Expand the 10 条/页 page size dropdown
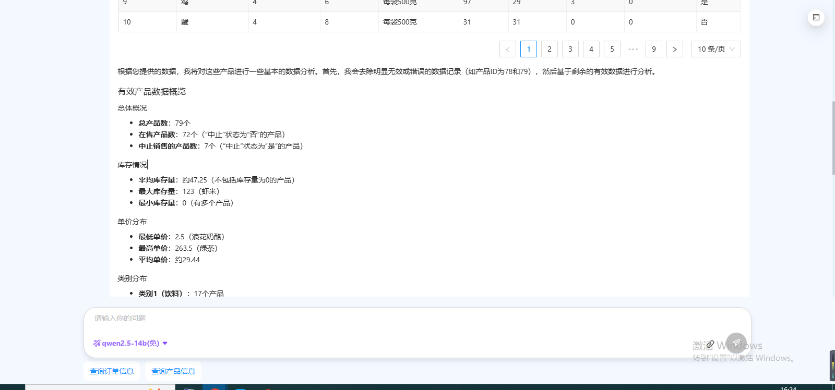The image size is (835, 390). pos(716,49)
